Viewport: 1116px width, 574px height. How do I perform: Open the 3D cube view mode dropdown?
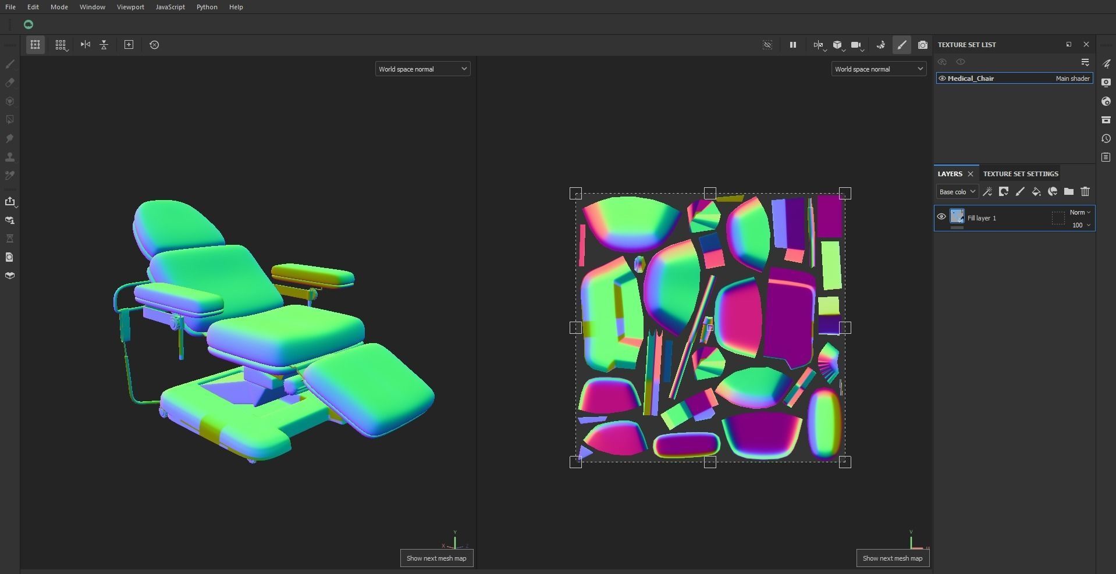(x=838, y=45)
